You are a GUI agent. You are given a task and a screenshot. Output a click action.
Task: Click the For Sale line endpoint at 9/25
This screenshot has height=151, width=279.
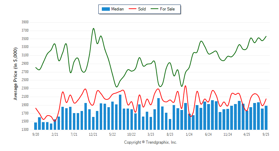point(266,36)
